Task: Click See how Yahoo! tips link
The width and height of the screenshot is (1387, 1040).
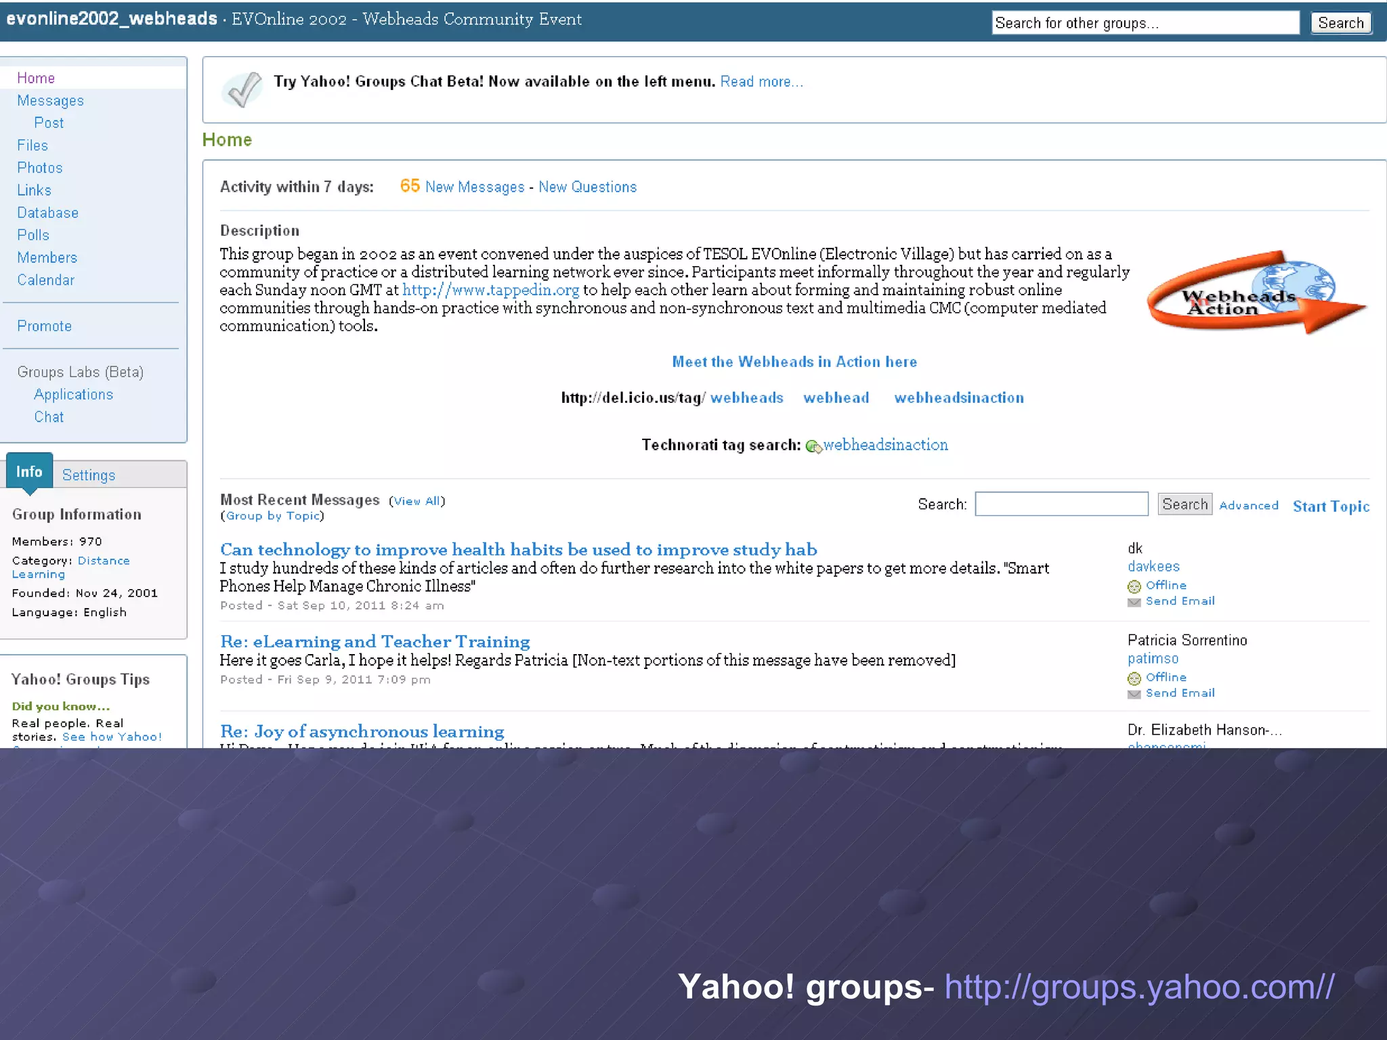Action: pyautogui.click(x=112, y=737)
